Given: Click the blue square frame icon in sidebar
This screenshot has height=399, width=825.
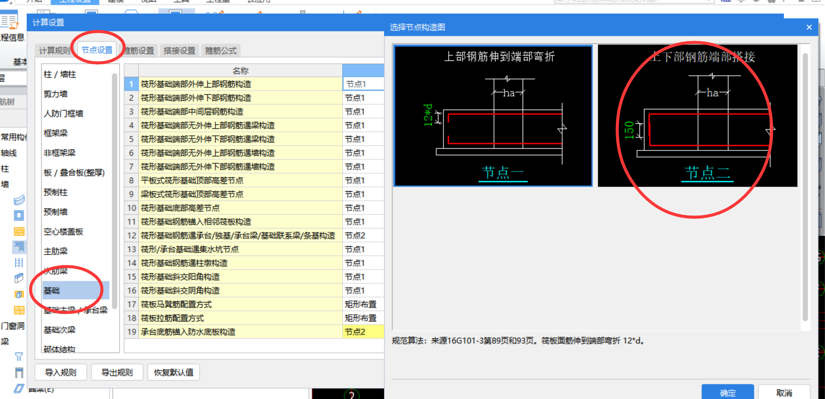Looking at the screenshot, I should click(19, 215).
